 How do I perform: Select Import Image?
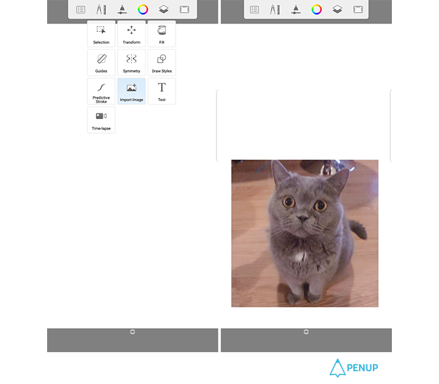click(x=131, y=91)
